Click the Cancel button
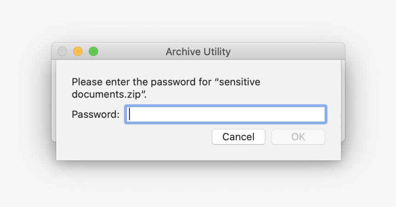The image size is (396, 207). [238, 137]
